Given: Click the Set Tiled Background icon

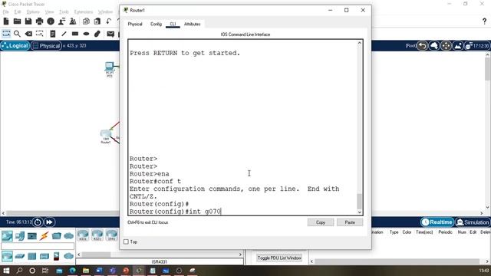Looking at the screenshot, I should pos(458,46).
